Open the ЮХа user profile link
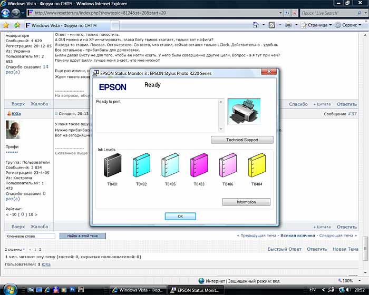Viewport: 369px width, 295px height. point(16,114)
